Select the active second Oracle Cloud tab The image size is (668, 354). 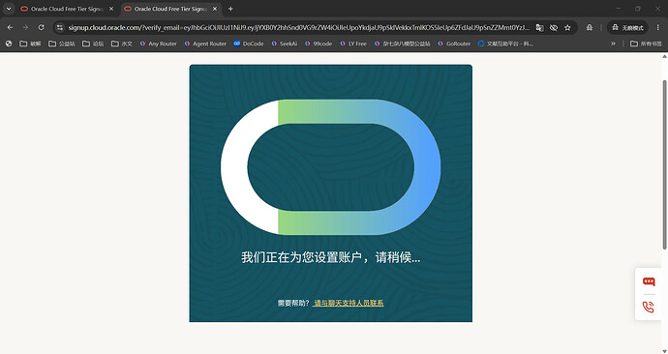click(170, 9)
